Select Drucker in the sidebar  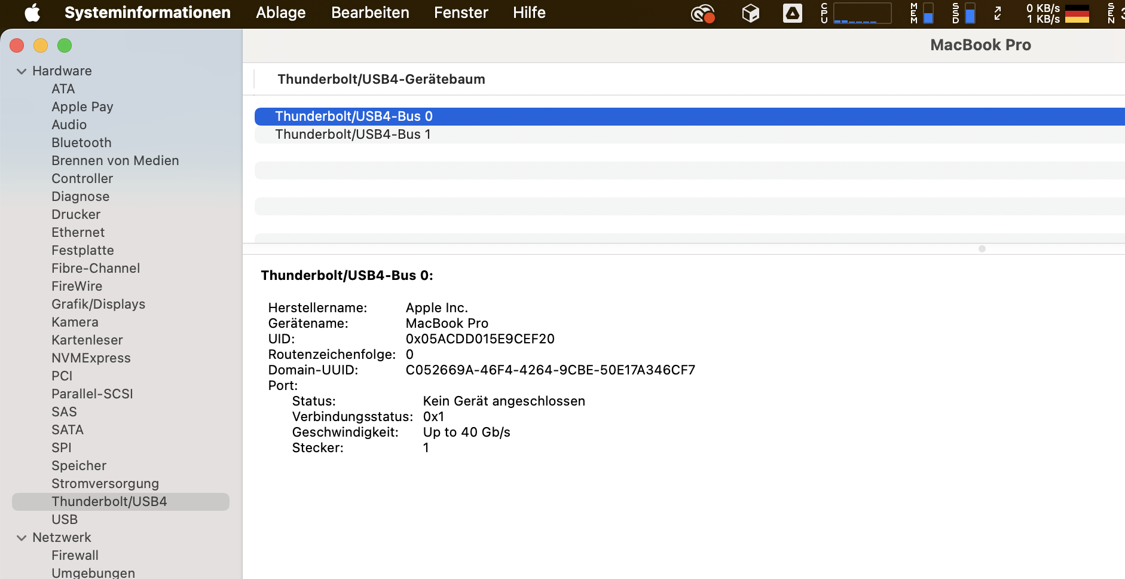[x=76, y=214]
